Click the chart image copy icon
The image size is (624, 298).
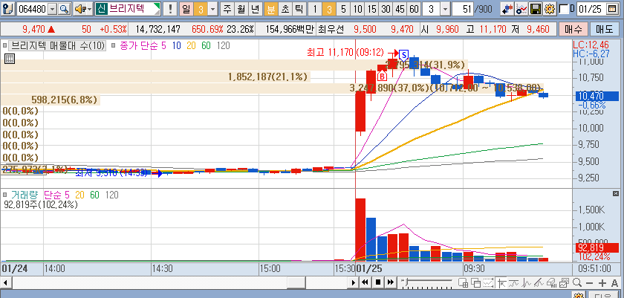564,283
